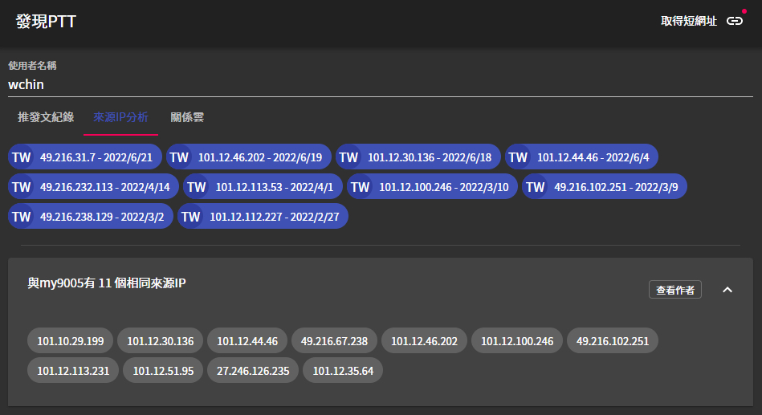The height and width of the screenshot is (415, 762).
Task: Click TW avatar on 49.216.232.113 chip
Action: [x=22, y=187]
